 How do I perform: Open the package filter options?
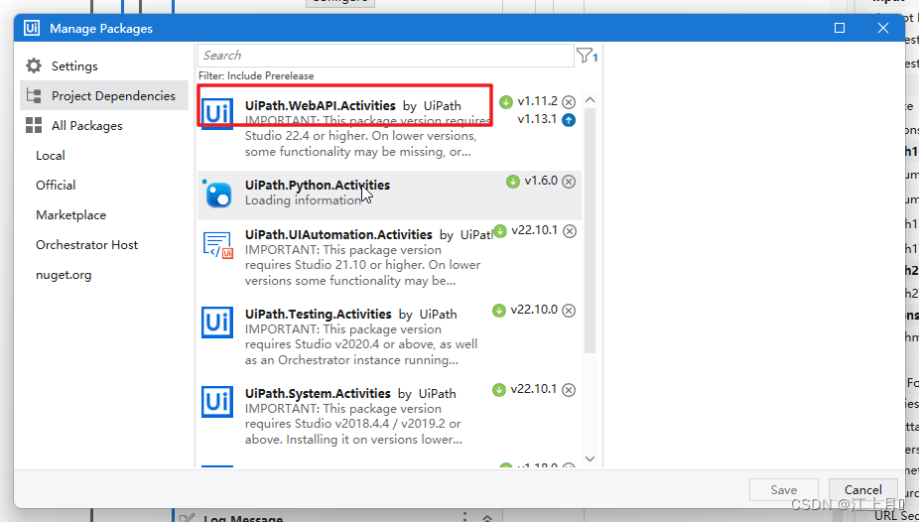[x=587, y=56]
